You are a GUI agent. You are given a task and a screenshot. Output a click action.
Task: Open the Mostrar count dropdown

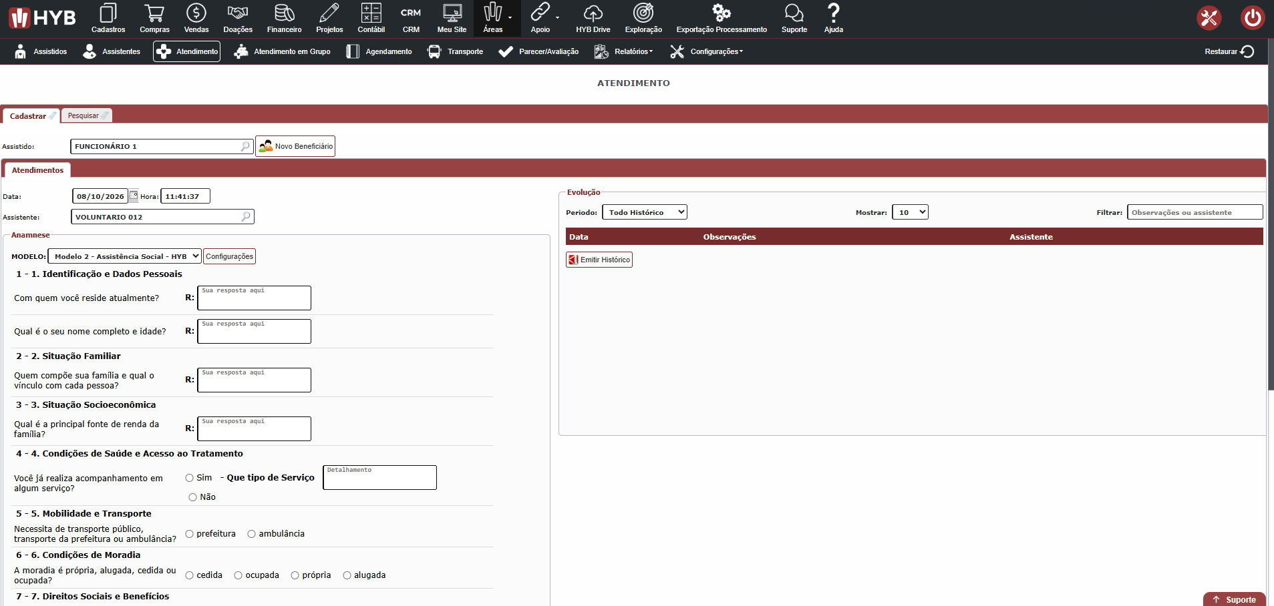[x=910, y=212]
